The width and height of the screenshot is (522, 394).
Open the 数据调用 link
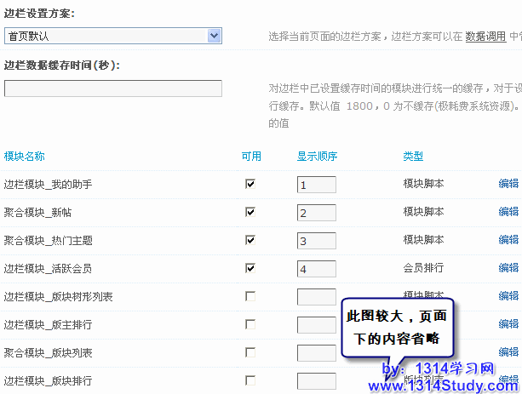coord(485,37)
